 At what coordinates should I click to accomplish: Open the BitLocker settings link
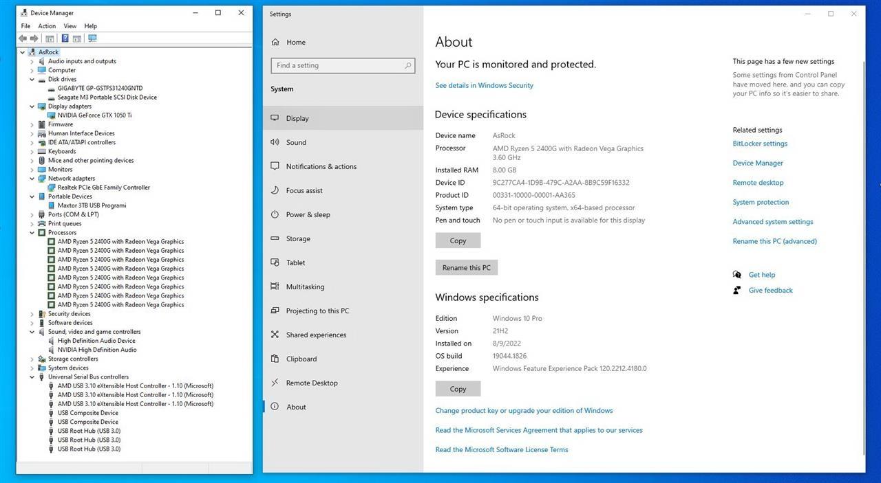pos(760,144)
